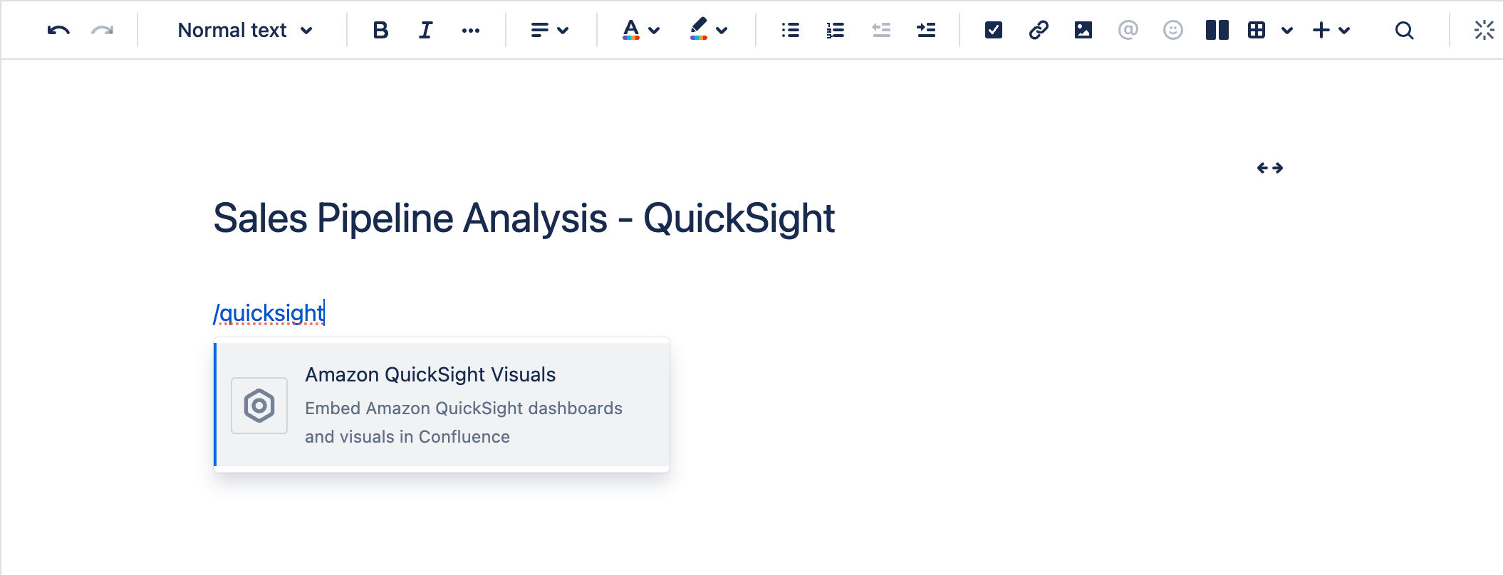
Task: Click the mention @ icon
Action: click(x=1128, y=30)
